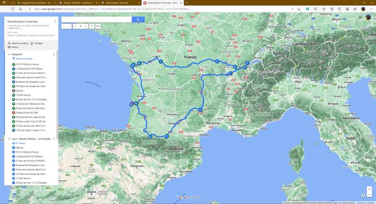Switch to Voyage Hivernal Espagnol browser tab
This screenshot has height=204, width=376.
(x=36, y=3)
